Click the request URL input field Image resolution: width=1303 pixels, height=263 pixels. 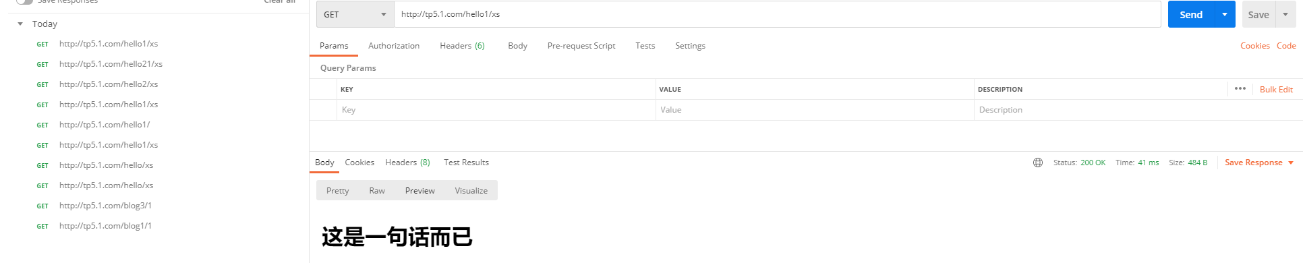point(778,14)
